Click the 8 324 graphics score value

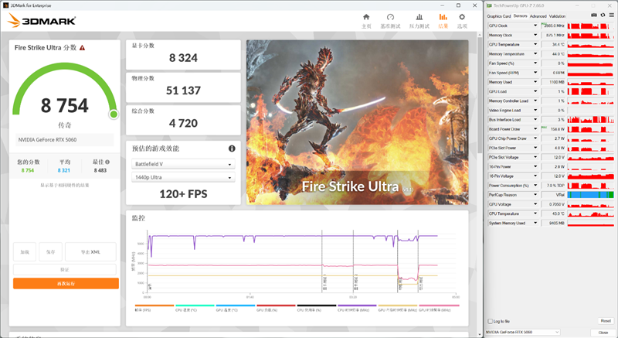(183, 58)
